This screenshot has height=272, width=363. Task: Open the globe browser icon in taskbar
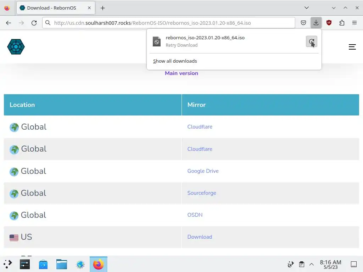[80, 264]
